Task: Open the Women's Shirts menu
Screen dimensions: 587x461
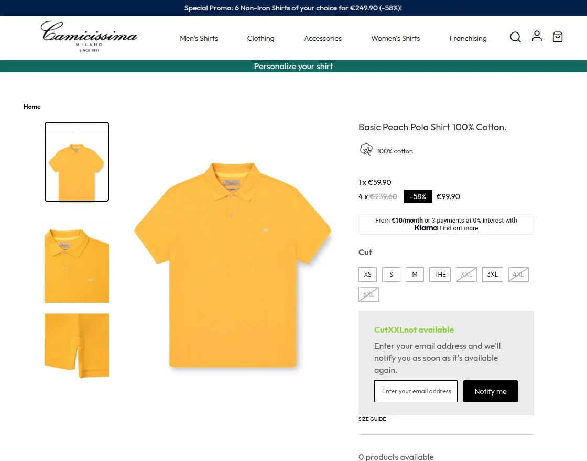Action: click(395, 38)
